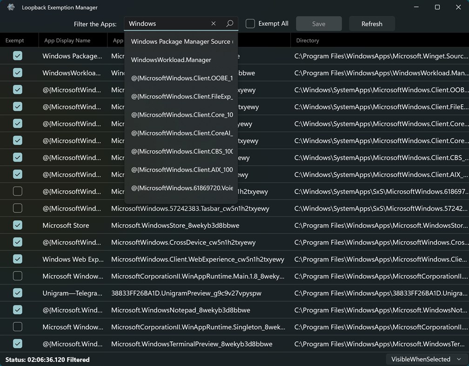The image size is (469, 366).
Task: Select suggestion MicrosoftWindows.Client.AIX
Action: coord(182,170)
